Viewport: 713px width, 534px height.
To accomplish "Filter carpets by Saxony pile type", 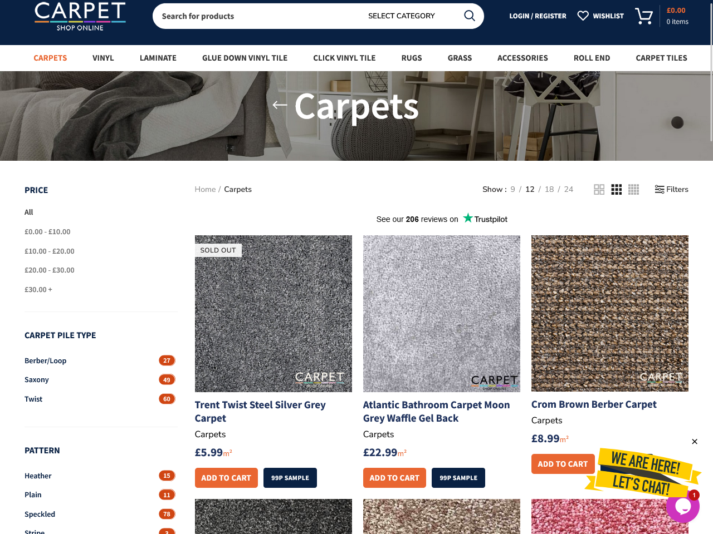I will tap(37, 380).
